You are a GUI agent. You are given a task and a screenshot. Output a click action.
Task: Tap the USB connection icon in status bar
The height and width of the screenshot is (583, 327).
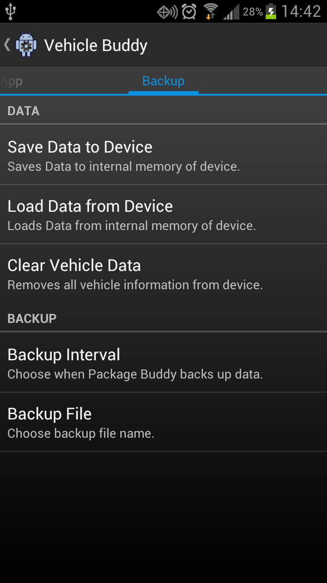click(x=11, y=11)
